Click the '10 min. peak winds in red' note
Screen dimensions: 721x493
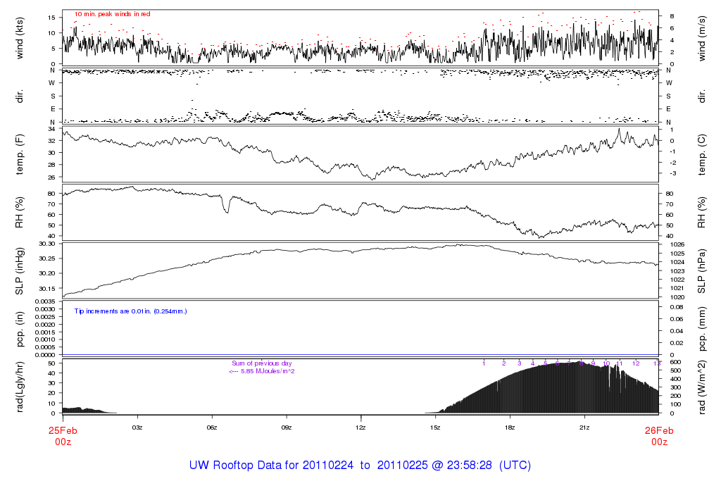[113, 14]
